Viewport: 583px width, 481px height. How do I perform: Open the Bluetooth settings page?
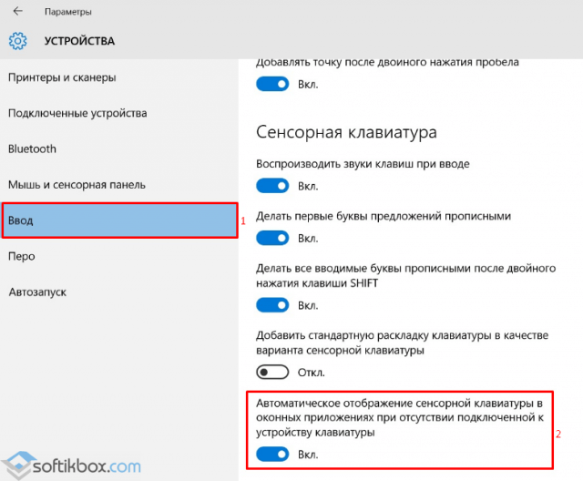[x=33, y=149]
